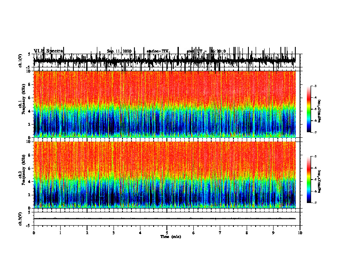The height and width of the screenshot is (261, 338).
Task: Click tick '3' on the Time axis
Action: [x=114, y=233]
